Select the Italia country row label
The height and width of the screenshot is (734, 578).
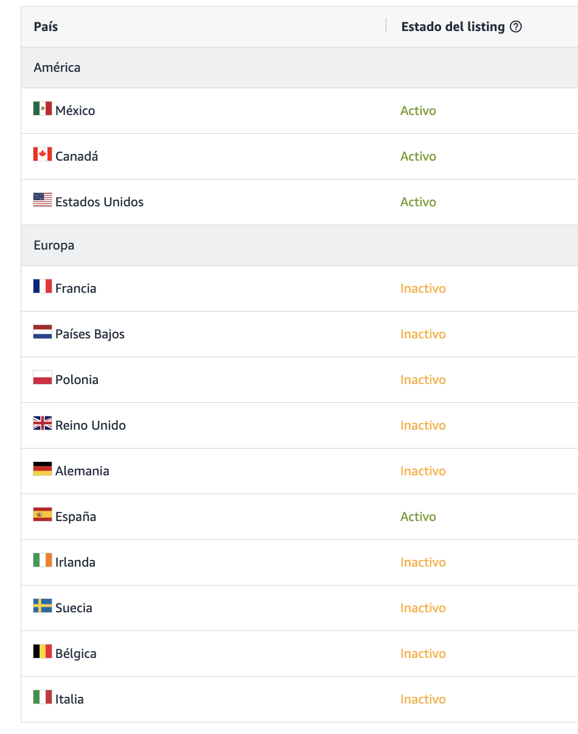[x=69, y=699]
